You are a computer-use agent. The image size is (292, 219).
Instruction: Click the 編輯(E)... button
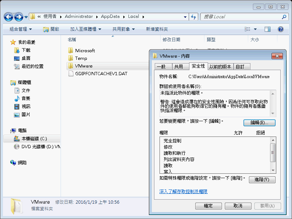(x=259, y=123)
